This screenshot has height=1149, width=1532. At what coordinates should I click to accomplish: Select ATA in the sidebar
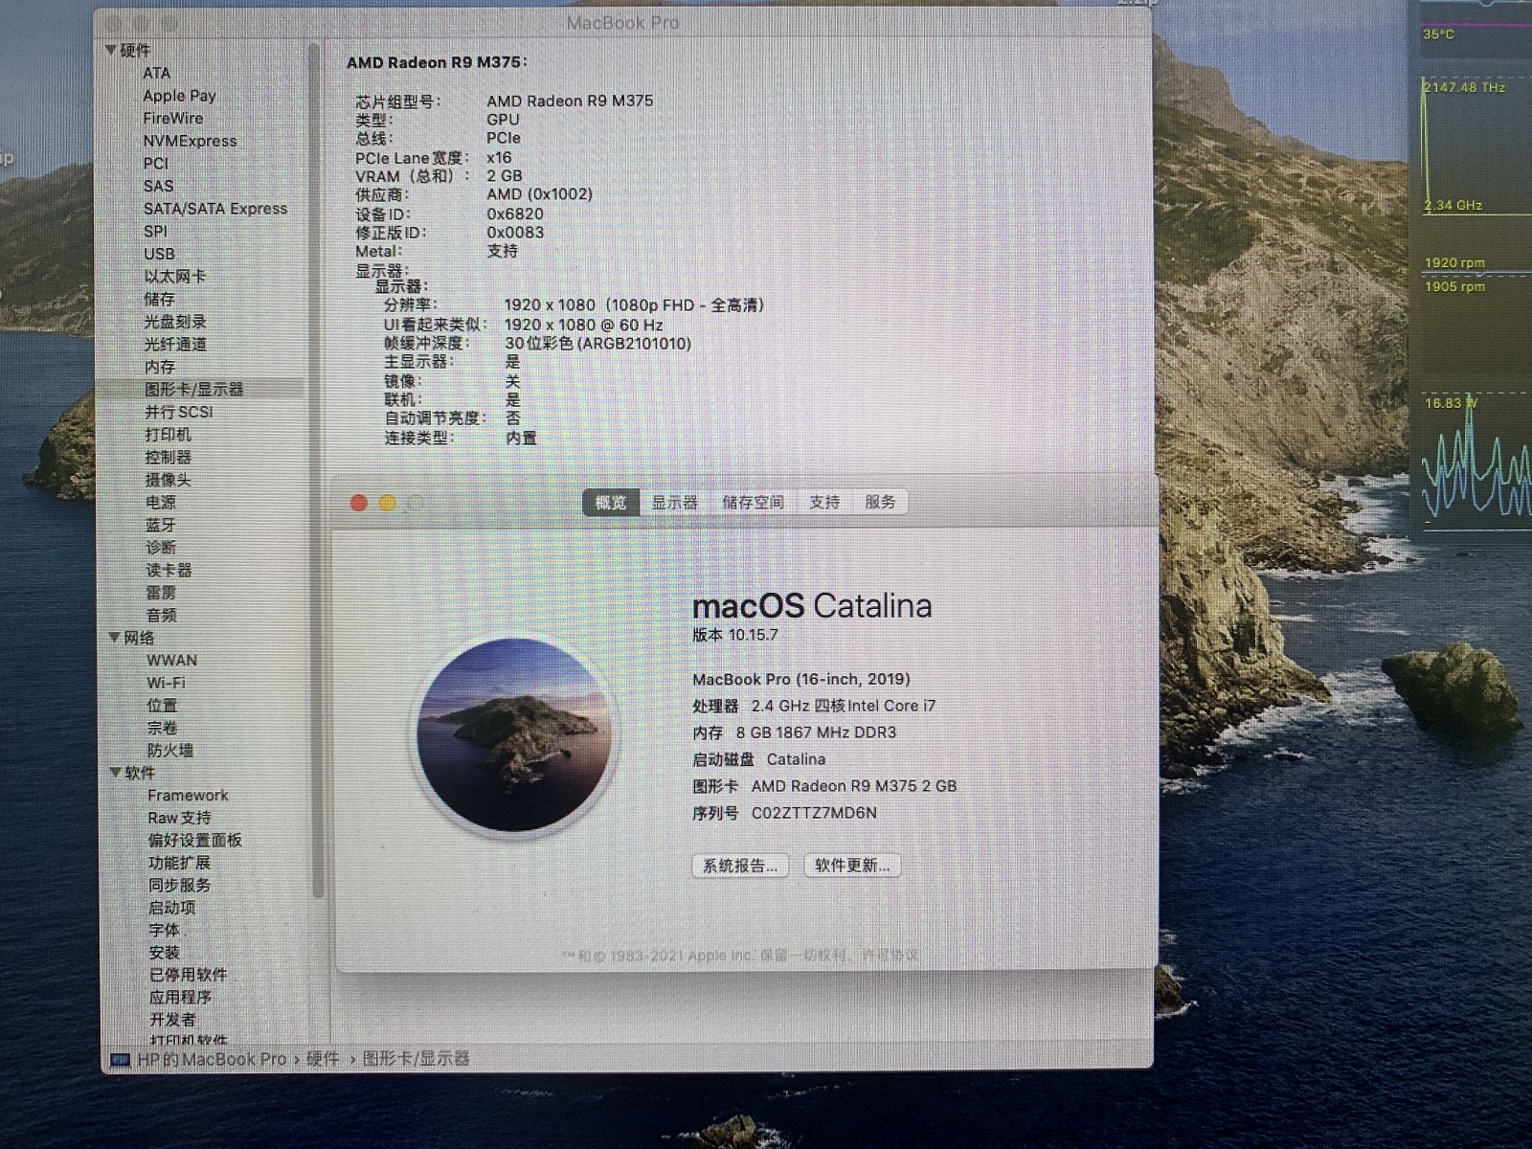pyautogui.click(x=157, y=73)
